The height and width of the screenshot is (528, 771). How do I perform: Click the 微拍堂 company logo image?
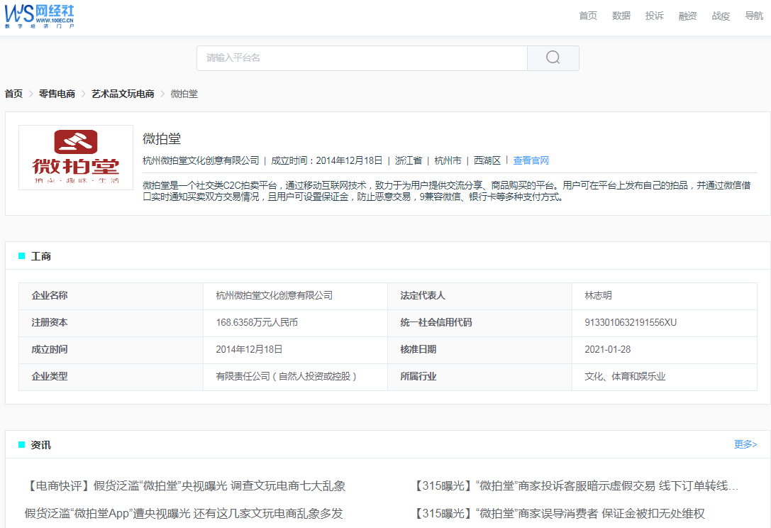[x=76, y=158]
